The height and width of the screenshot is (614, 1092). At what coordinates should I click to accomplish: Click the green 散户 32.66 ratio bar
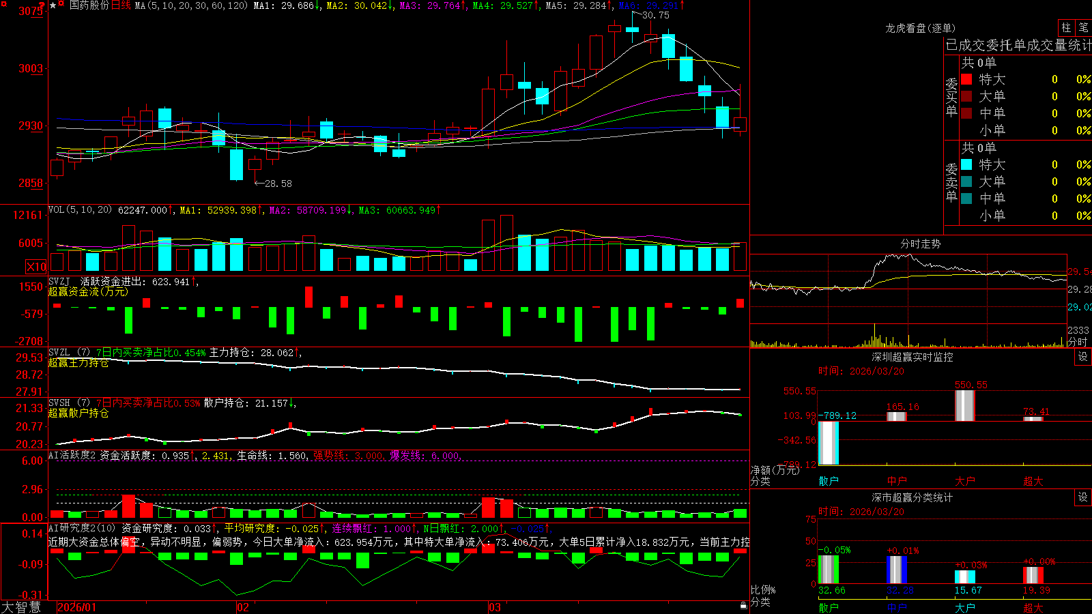[x=829, y=570]
